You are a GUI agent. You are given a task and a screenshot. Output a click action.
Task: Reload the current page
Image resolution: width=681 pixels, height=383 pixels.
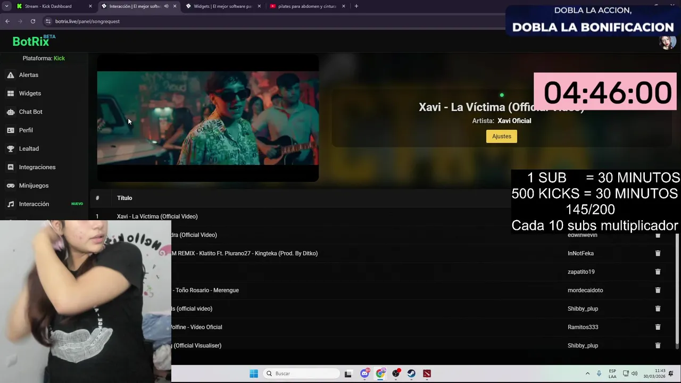[33, 21]
